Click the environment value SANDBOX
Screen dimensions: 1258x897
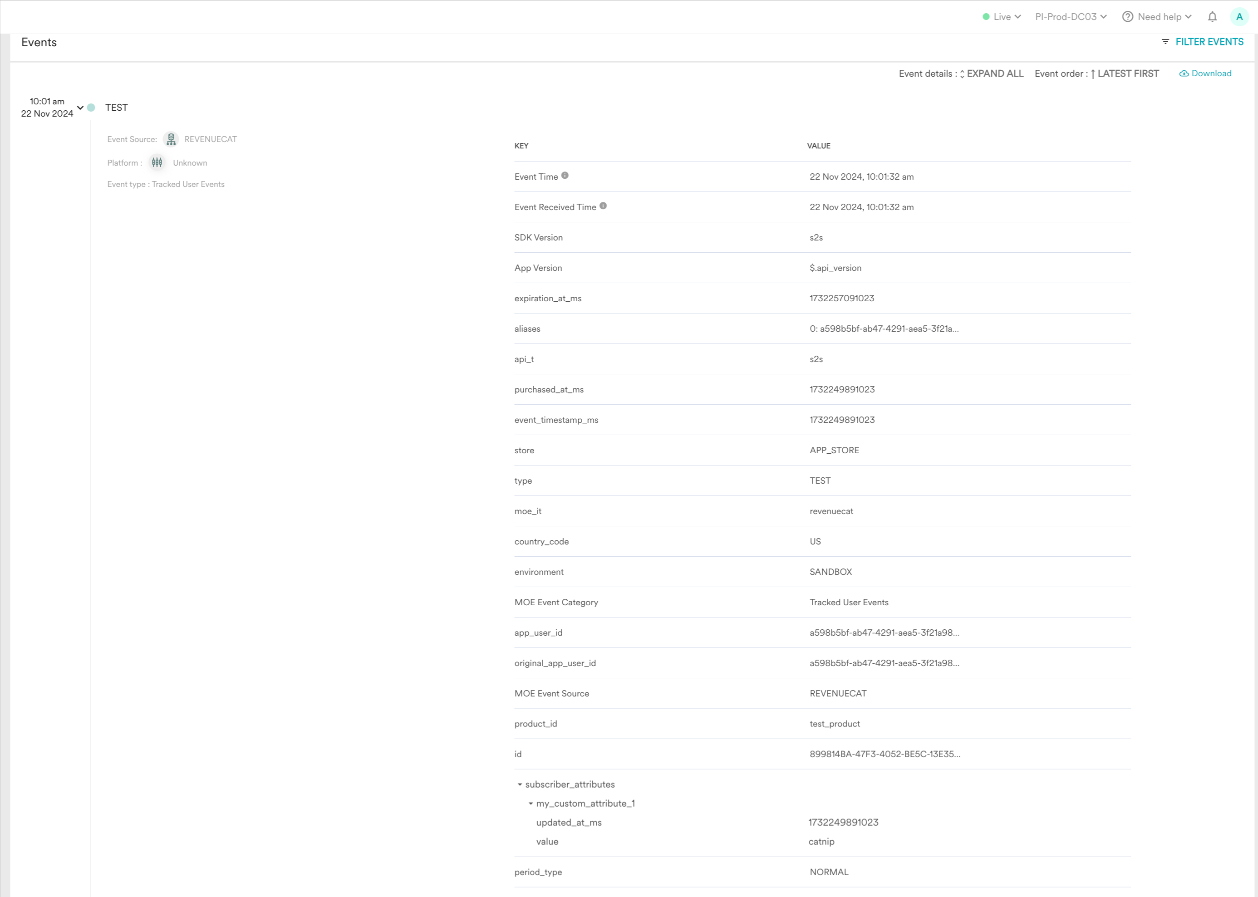pyautogui.click(x=830, y=572)
